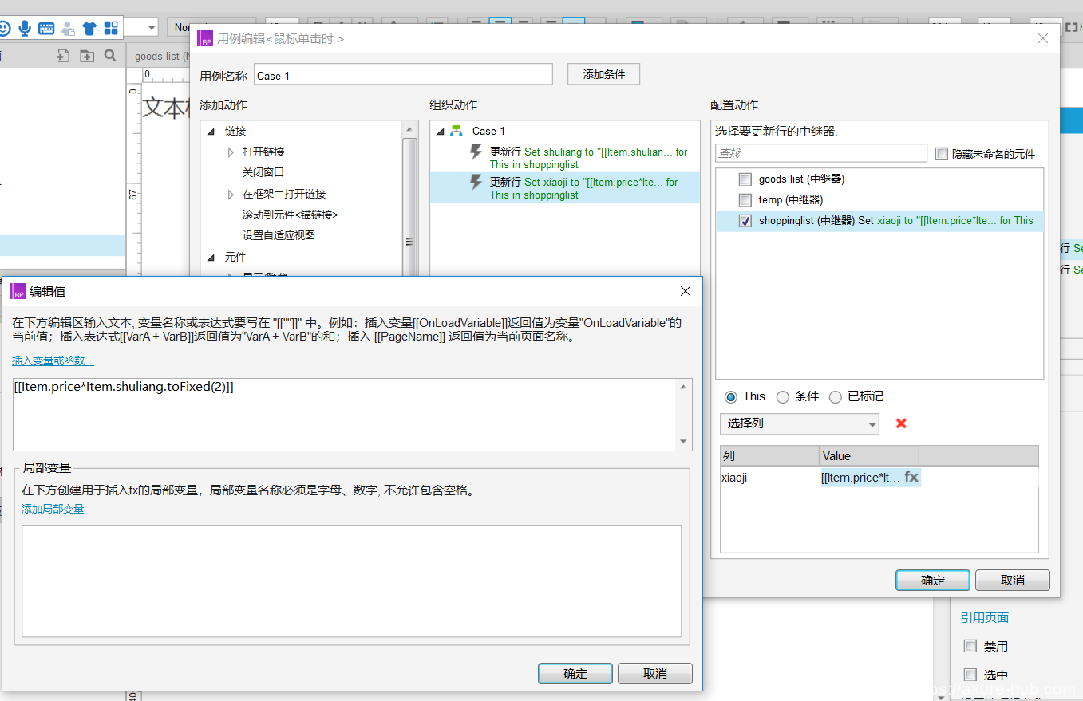Click the user account icon in IME bar
The width and height of the screenshot is (1083, 701).
(x=68, y=28)
